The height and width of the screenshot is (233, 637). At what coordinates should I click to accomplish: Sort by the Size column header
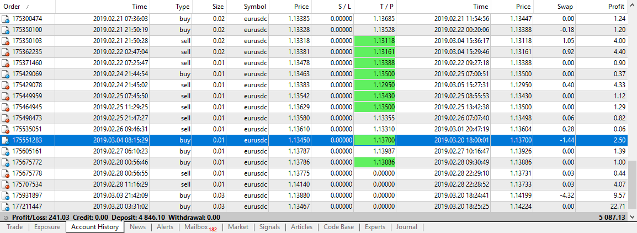point(210,7)
